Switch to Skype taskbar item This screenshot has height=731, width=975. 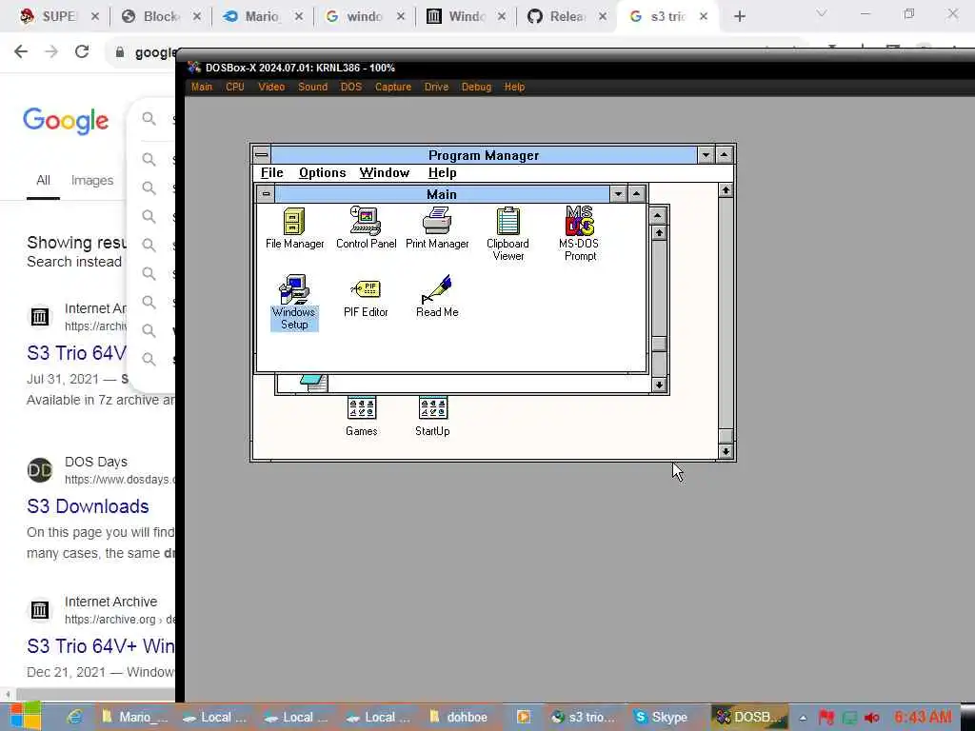pyautogui.click(x=661, y=717)
